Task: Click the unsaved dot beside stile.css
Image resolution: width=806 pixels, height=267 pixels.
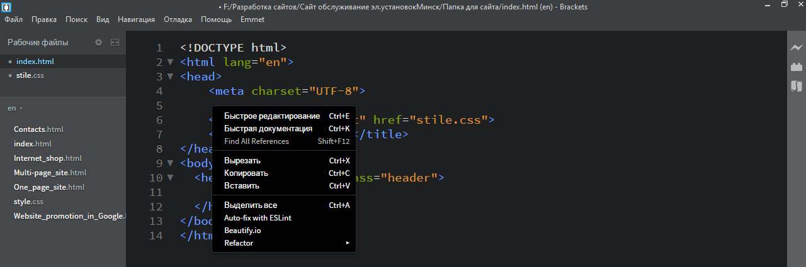Action: coord(10,76)
